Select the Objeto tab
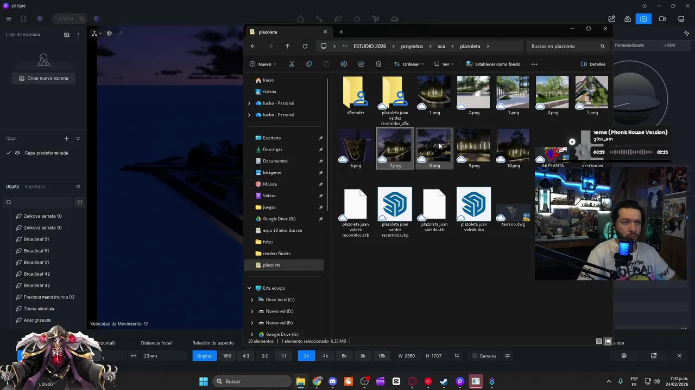The width and height of the screenshot is (695, 390). click(x=12, y=187)
